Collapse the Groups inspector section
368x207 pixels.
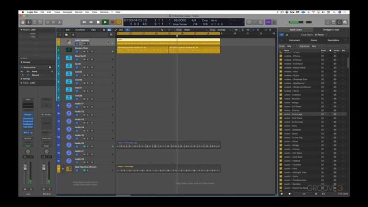[21, 62]
